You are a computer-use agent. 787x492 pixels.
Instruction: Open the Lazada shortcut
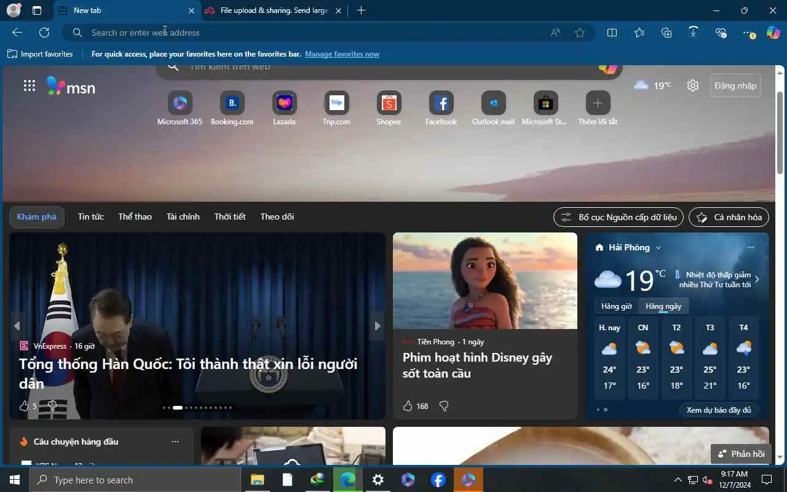[x=285, y=108]
